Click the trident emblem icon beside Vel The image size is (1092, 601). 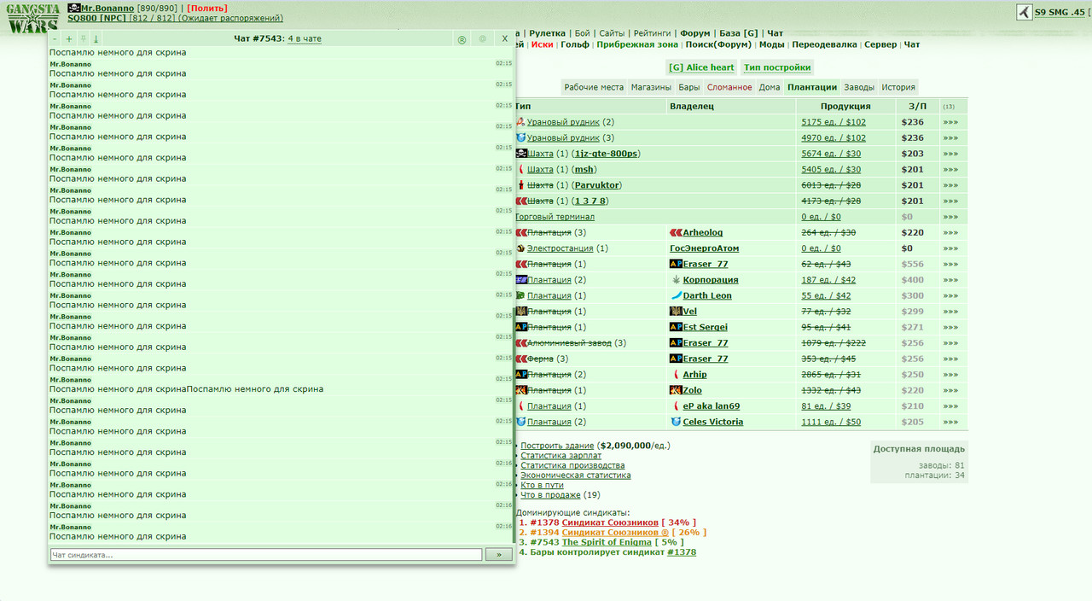point(675,312)
